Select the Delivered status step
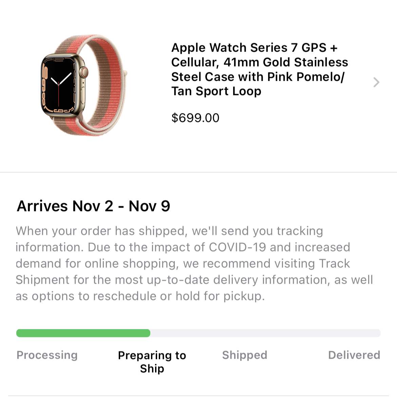Screen dimensions: 397x416 [x=354, y=355]
